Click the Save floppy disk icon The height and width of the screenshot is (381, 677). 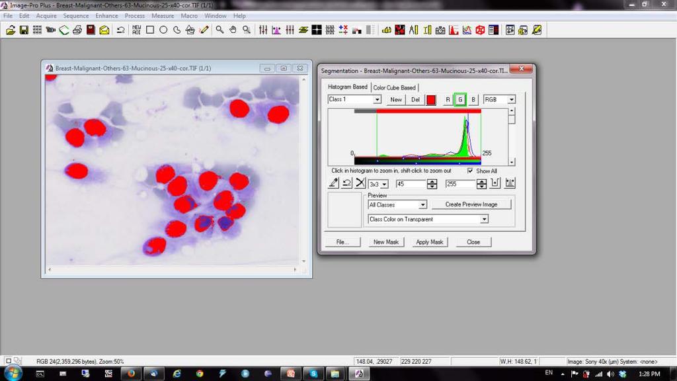(24, 30)
